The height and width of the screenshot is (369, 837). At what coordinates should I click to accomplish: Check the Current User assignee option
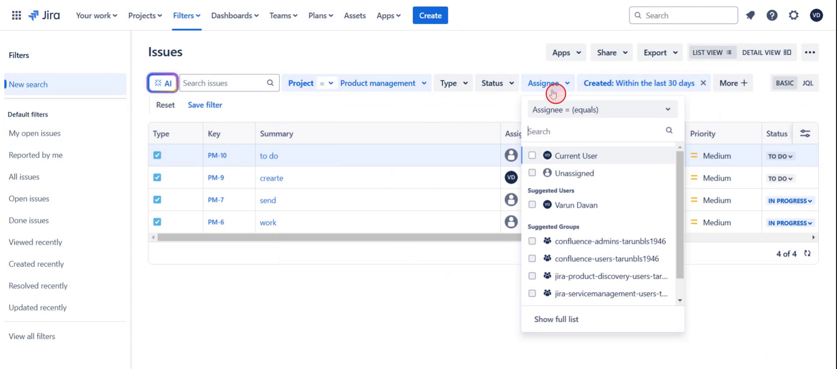532,155
